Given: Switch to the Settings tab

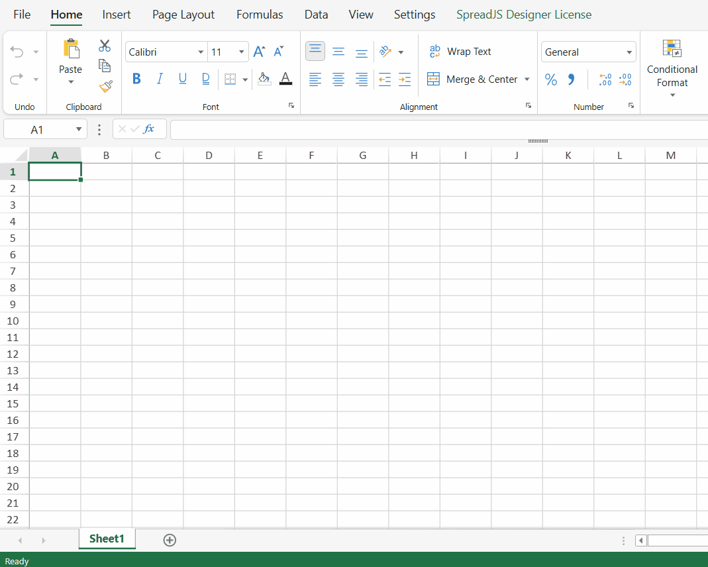Looking at the screenshot, I should click(415, 15).
